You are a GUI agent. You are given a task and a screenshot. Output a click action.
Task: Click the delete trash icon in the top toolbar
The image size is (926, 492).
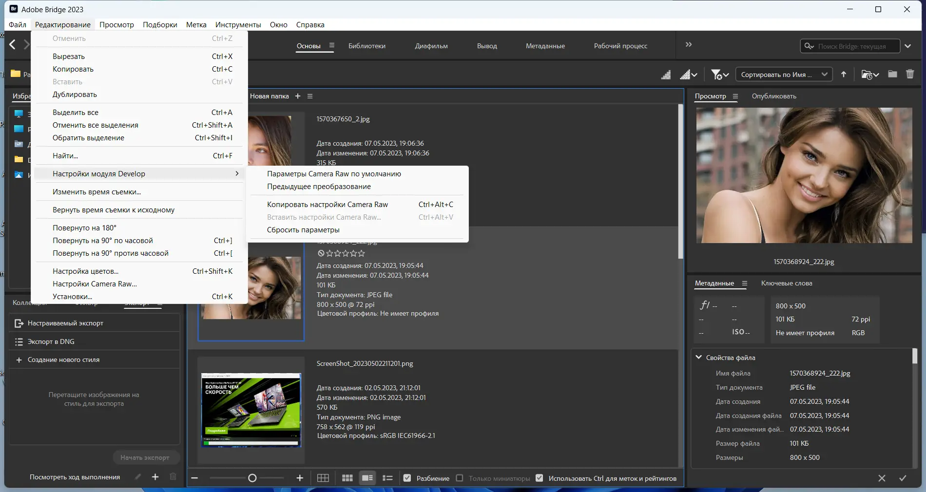[909, 74]
